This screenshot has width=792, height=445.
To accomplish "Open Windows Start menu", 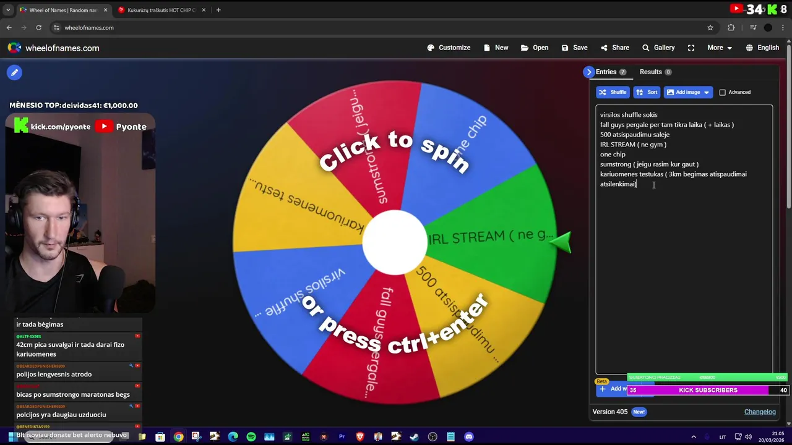I will pos(11,437).
